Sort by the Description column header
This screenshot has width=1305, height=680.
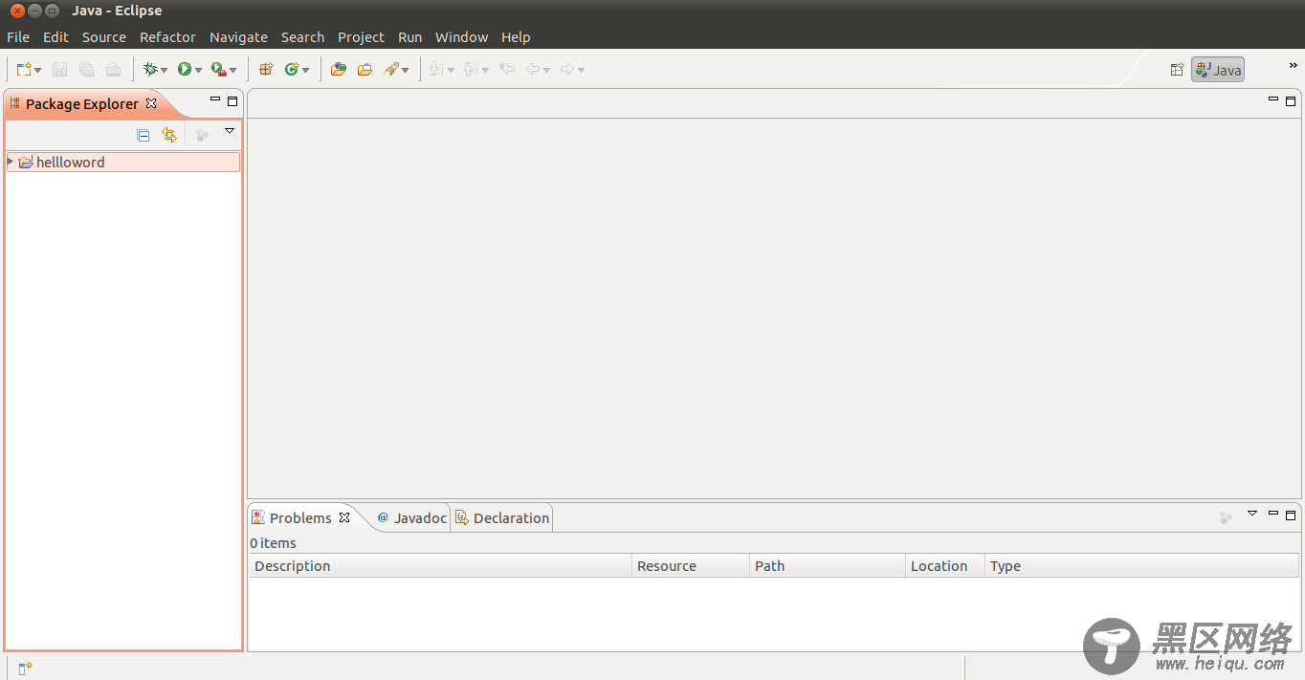coord(441,565)
